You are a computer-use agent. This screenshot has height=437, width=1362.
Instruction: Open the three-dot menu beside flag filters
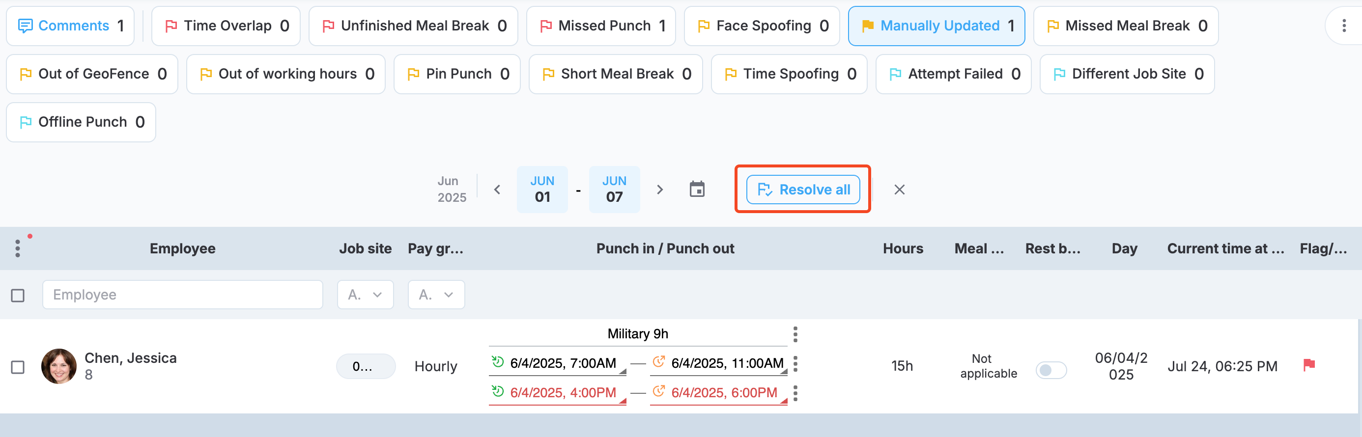tap(1344, 26)
